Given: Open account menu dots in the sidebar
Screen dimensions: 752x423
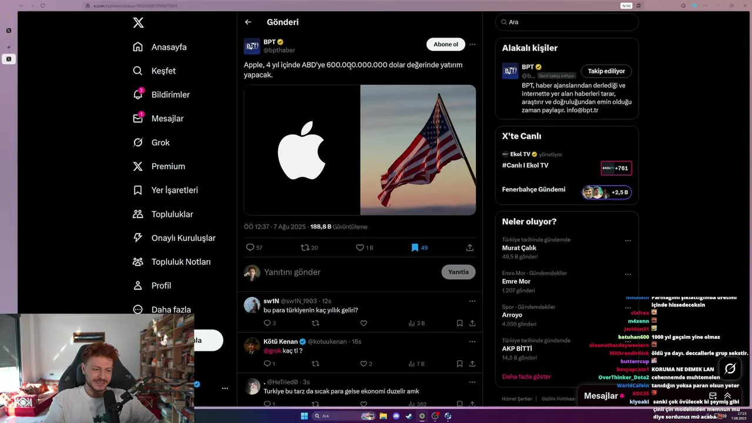Looking at the screenshot, I should (225, 388).
